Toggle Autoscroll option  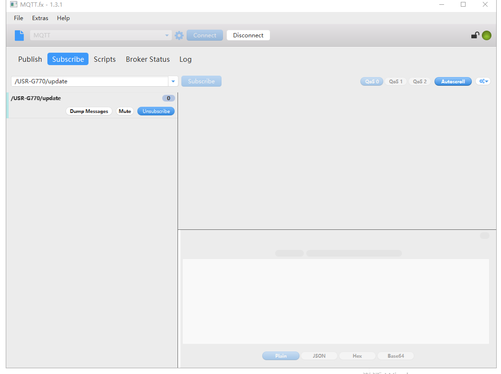453,81
